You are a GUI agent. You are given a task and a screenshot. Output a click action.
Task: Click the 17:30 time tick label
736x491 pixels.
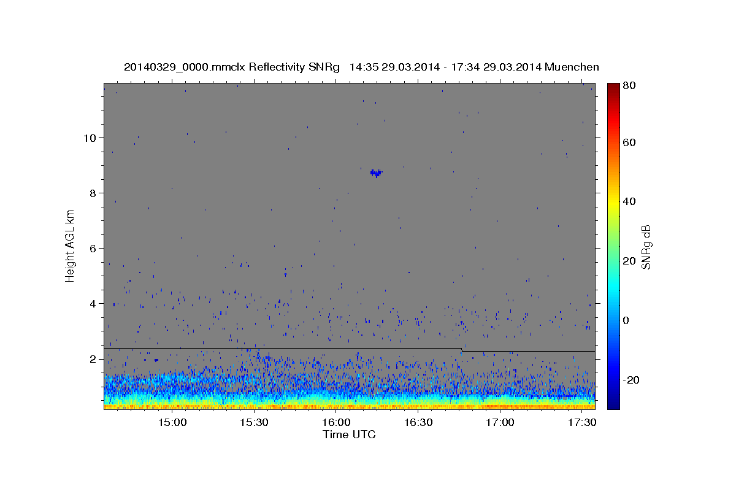click(581, 423)
